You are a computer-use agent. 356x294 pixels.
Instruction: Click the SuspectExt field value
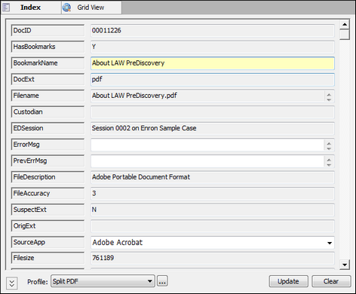click(213, 210)
